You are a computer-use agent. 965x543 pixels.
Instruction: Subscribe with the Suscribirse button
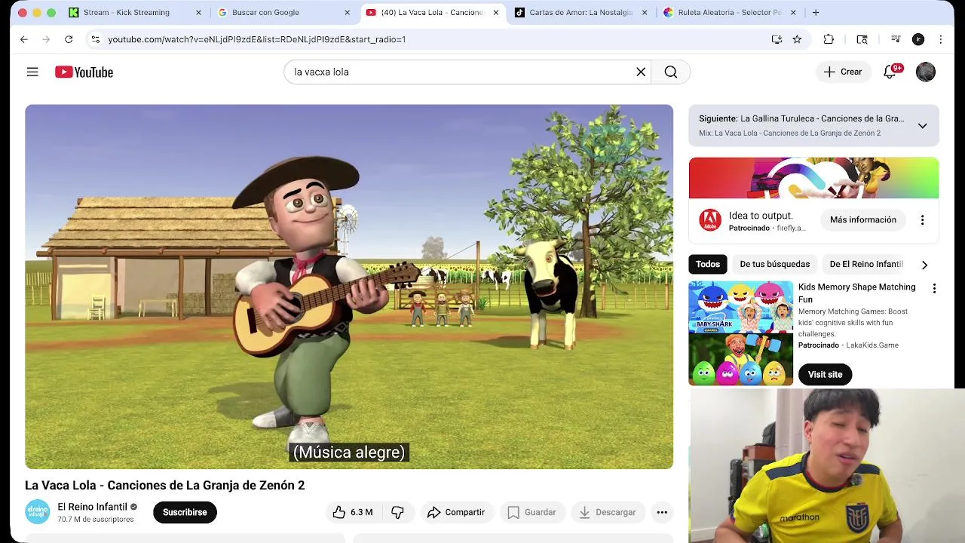[185, 512]
